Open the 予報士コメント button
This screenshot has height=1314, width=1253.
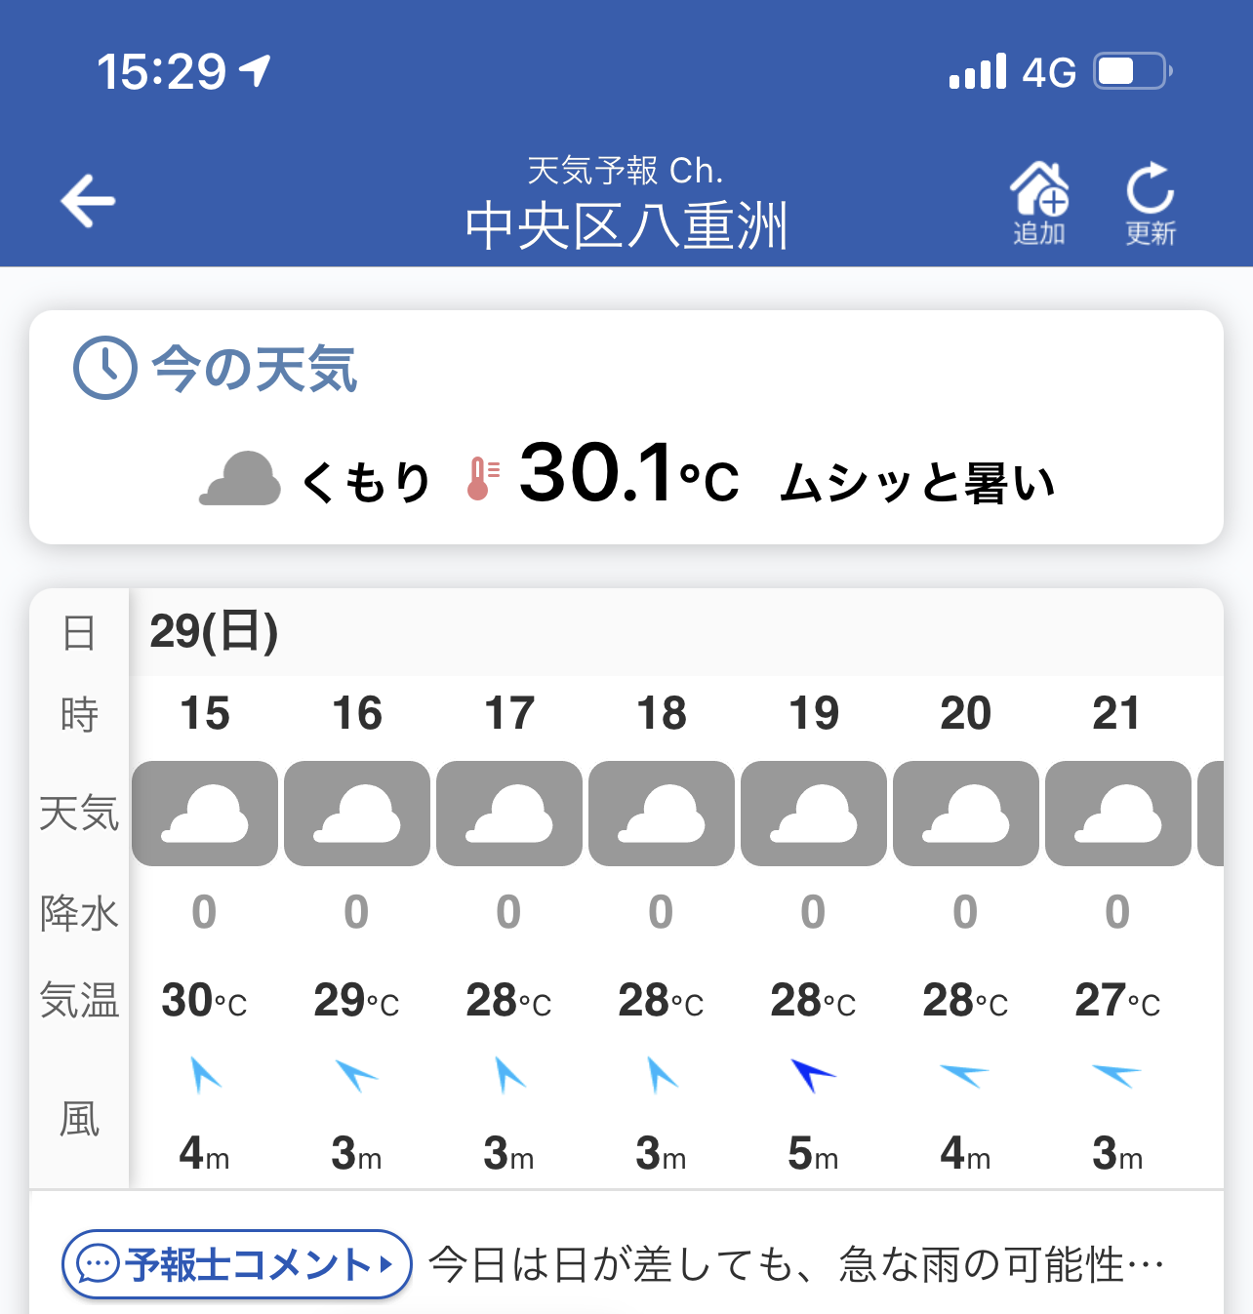[237, 1264]
